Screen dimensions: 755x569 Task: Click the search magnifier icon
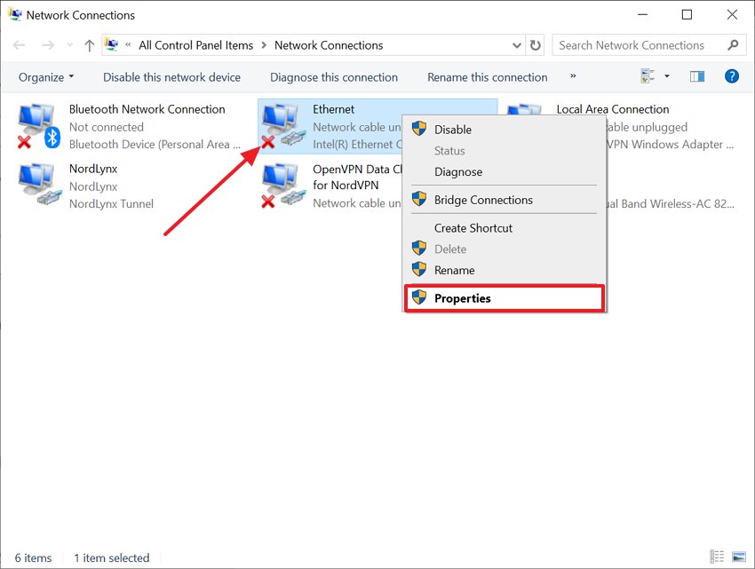coord(734,44)
